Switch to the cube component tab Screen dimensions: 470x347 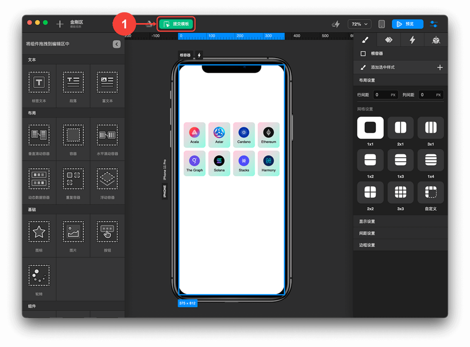click(436, 40)
